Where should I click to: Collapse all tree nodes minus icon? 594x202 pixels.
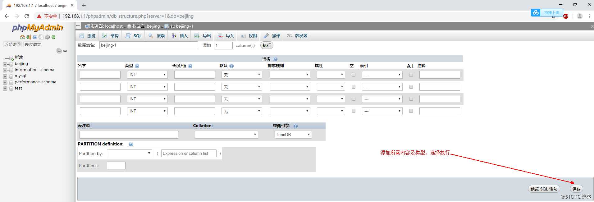pos(59,51)
